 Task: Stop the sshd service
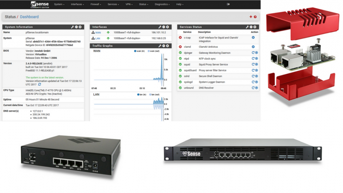256,76
